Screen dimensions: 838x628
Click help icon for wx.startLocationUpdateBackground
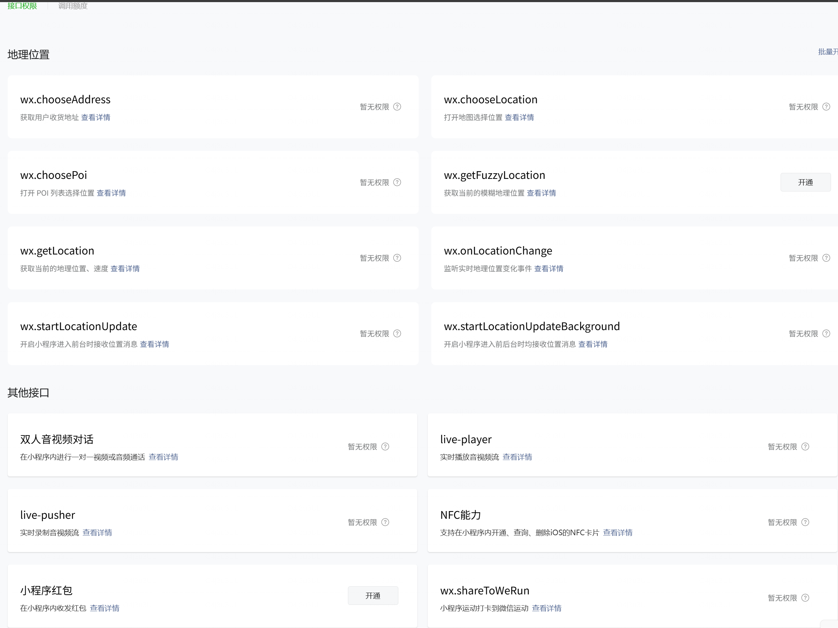tap(826, 333)
